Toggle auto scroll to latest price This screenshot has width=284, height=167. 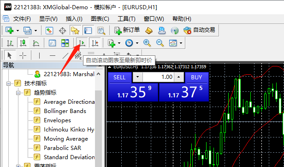[82, 43]
